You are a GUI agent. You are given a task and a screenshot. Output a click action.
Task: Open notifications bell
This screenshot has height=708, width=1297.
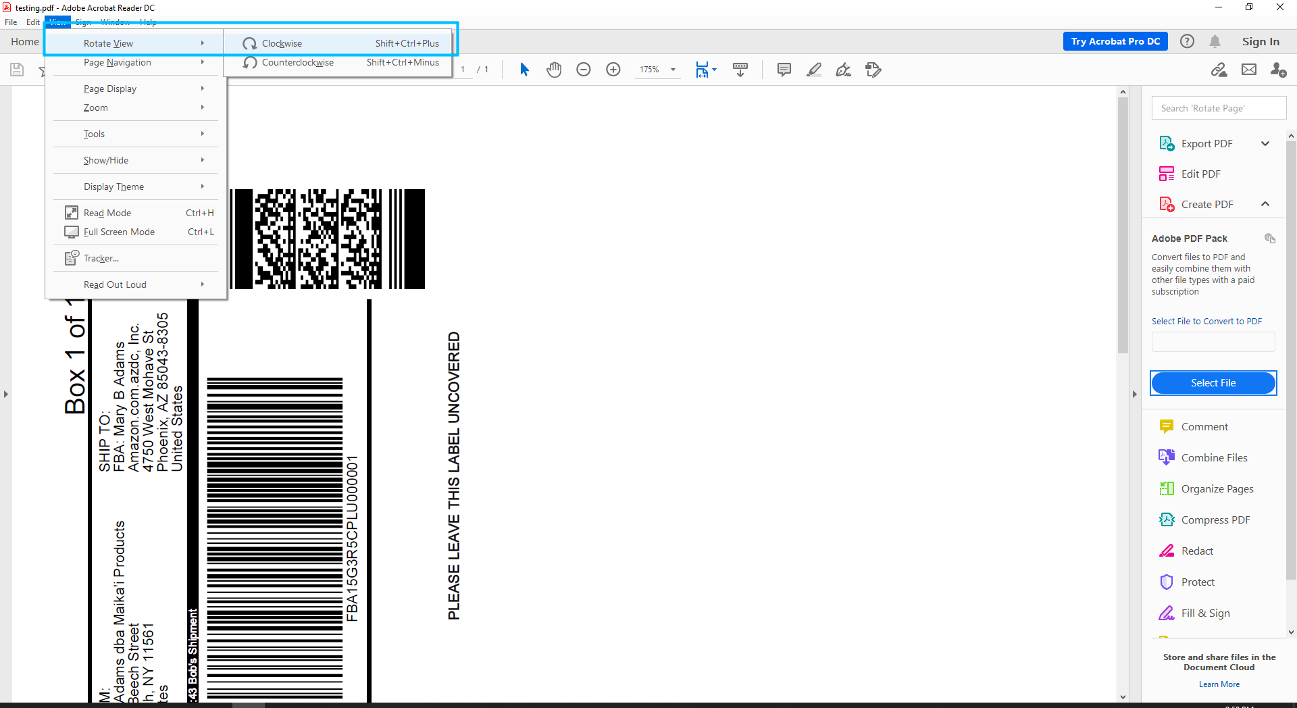[1215, 41]
